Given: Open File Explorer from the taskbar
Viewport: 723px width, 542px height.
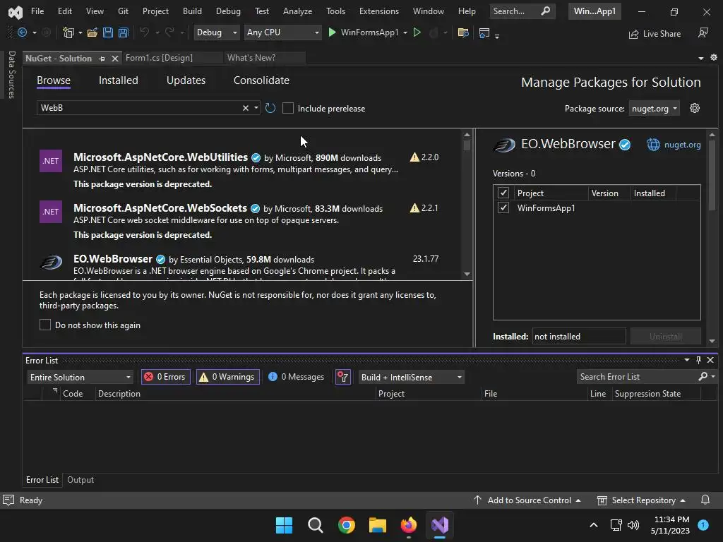Looking at the screenshot, I should 378,525.
